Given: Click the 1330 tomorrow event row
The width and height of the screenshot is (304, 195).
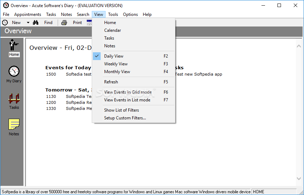Looking at the screenshot, I should [x=69, y=108].
